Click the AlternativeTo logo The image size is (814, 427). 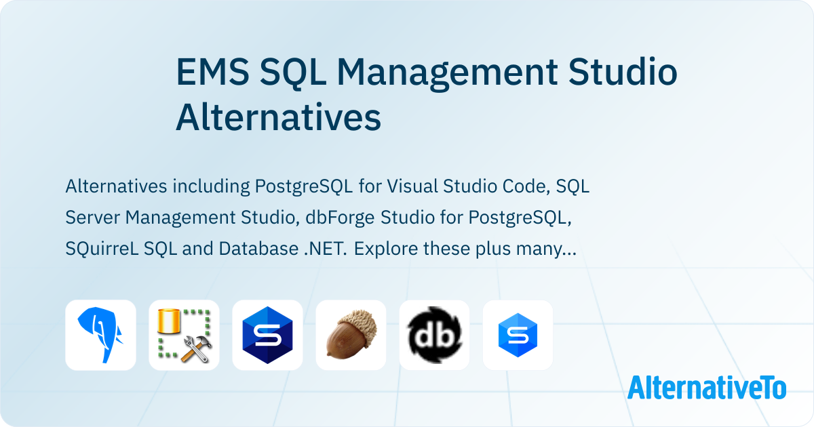click(x=707, y=387)
